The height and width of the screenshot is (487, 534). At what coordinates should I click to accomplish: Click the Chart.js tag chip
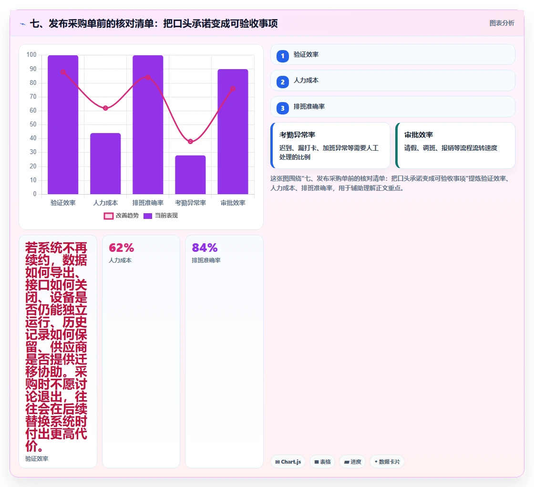pyautogui.click(x=288, y=462)
